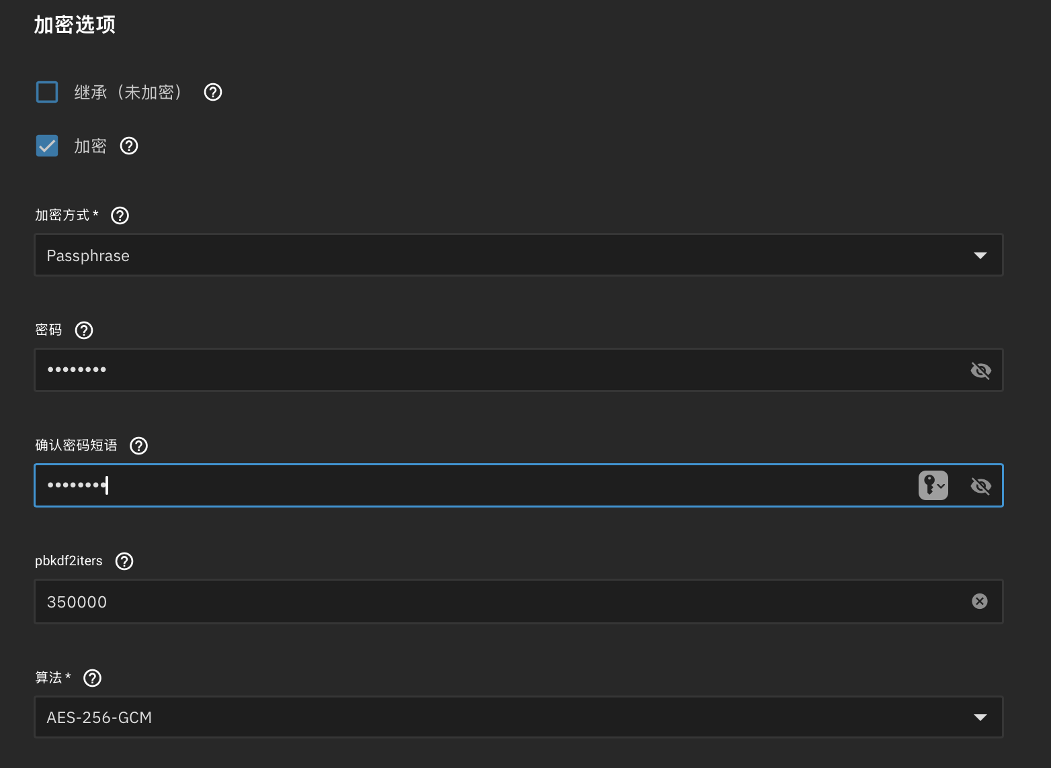
Task: Open help for the 加密 checkbox
Action: [x=128, y=146]
